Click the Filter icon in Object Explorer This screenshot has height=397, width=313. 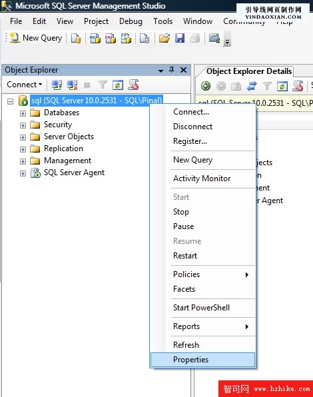click(x=103, y=85)
